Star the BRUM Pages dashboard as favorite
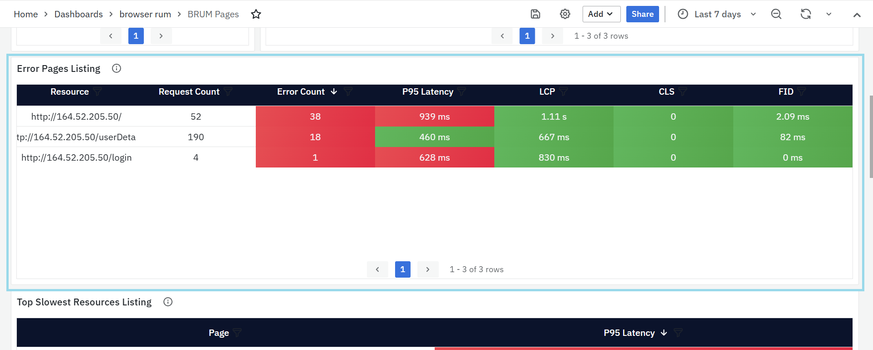The height and width of the screenshot is (350, 873). coord(256,14)
